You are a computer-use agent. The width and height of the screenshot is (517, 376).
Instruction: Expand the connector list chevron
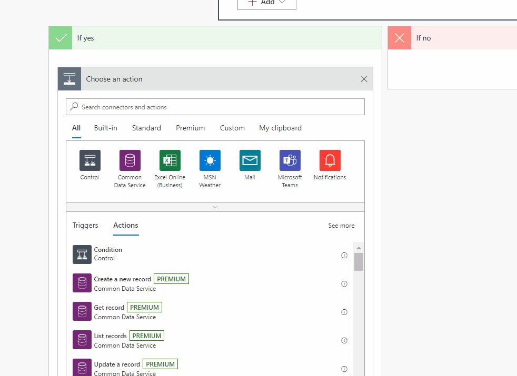(x=215, y=207)
